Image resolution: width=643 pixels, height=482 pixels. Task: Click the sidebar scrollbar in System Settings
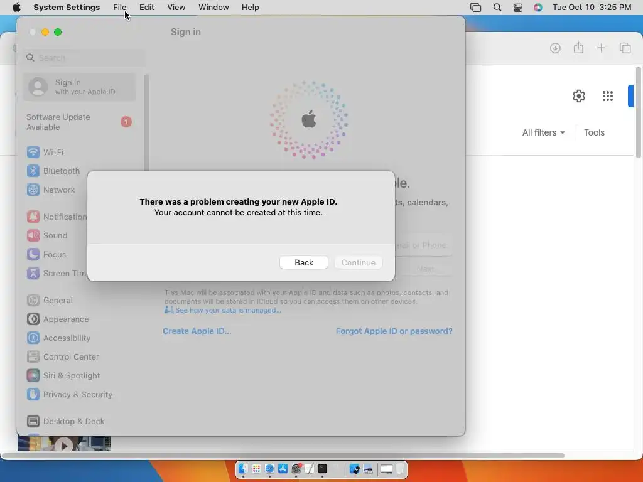pyautogui.click(x=146, y=123)
